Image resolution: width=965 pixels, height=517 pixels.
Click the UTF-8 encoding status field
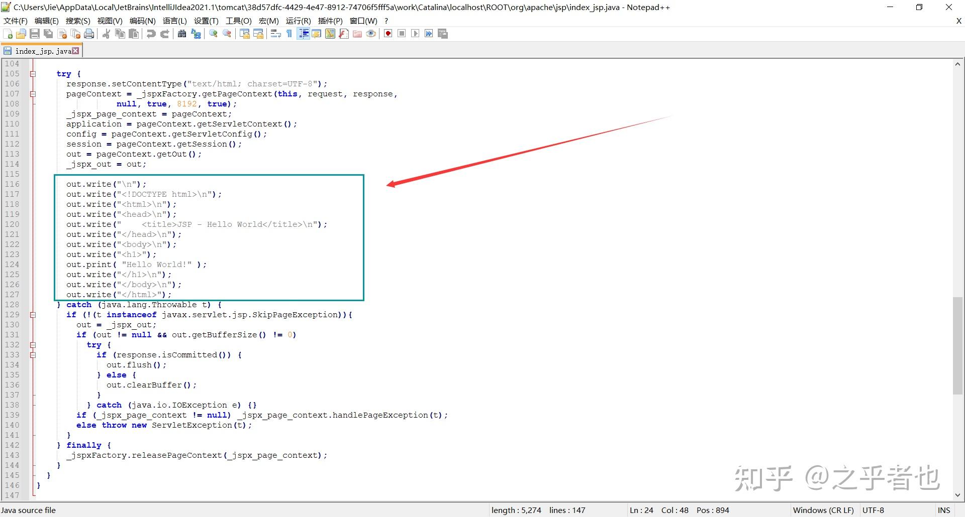pos(873,510)
